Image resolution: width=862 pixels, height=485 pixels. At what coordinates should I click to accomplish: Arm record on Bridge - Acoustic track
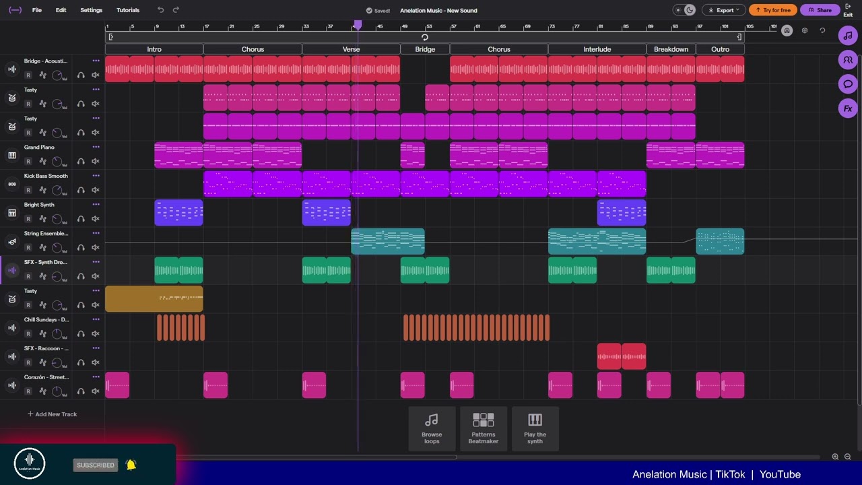[28, 75]
